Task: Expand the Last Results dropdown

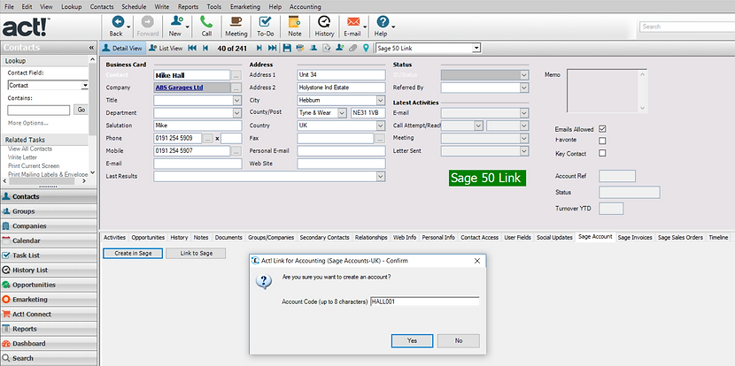Action: (x=381, y=176)
